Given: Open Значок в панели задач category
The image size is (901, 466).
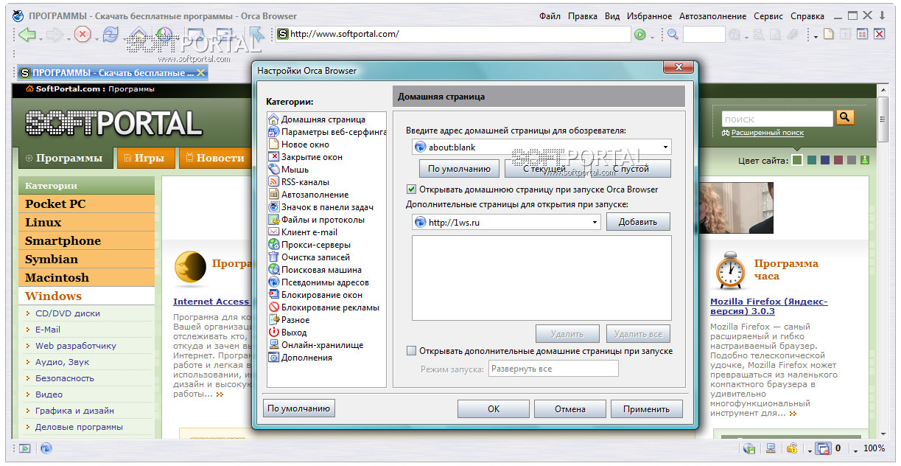Looking at the screenshot, I should pos(321,207).
